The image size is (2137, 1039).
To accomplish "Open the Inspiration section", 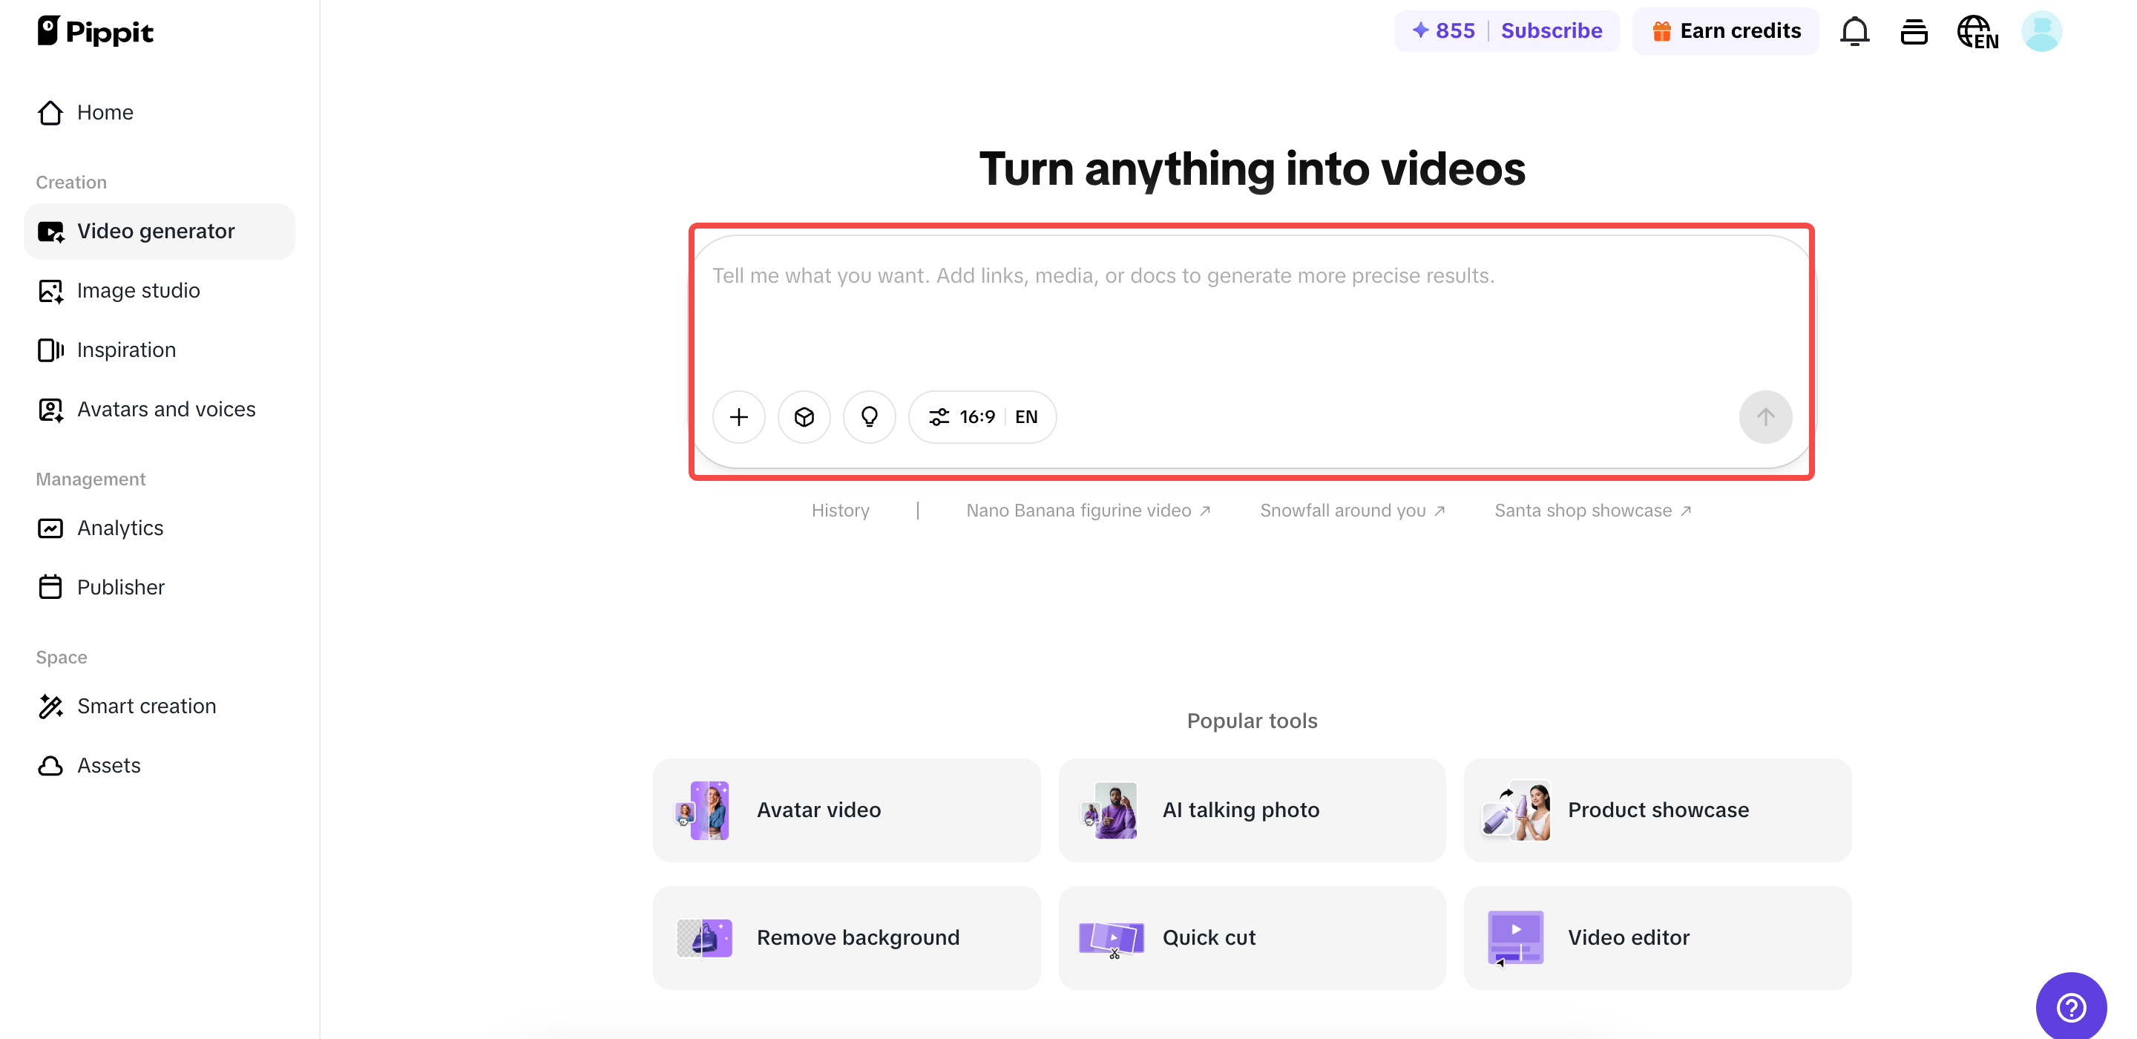I will click(126, 350).
